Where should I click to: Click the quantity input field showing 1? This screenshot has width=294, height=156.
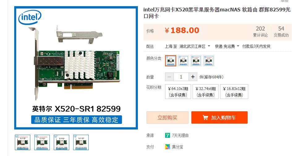coord(181,77)
